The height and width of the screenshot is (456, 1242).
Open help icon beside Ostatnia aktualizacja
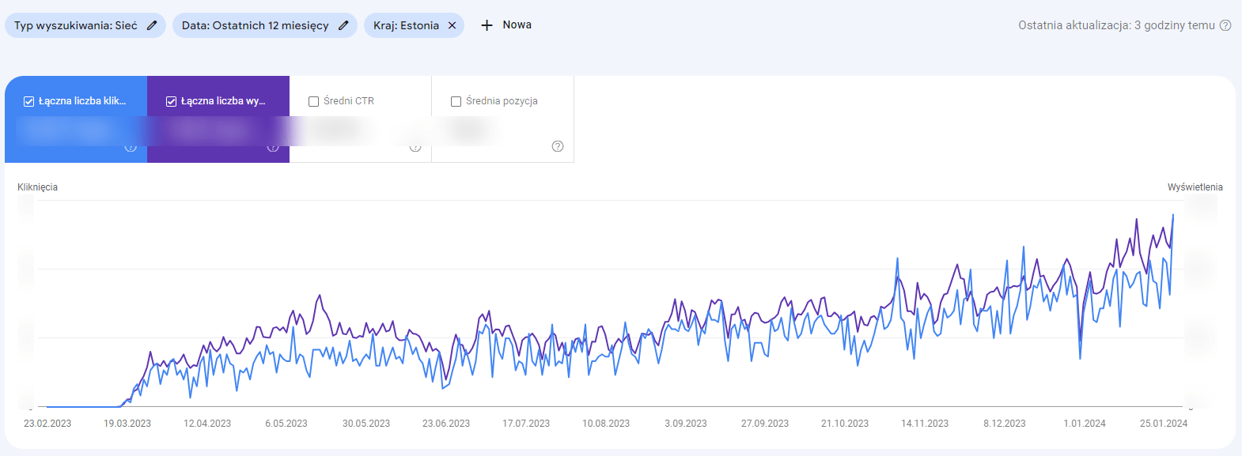(x=1225, y=25)
